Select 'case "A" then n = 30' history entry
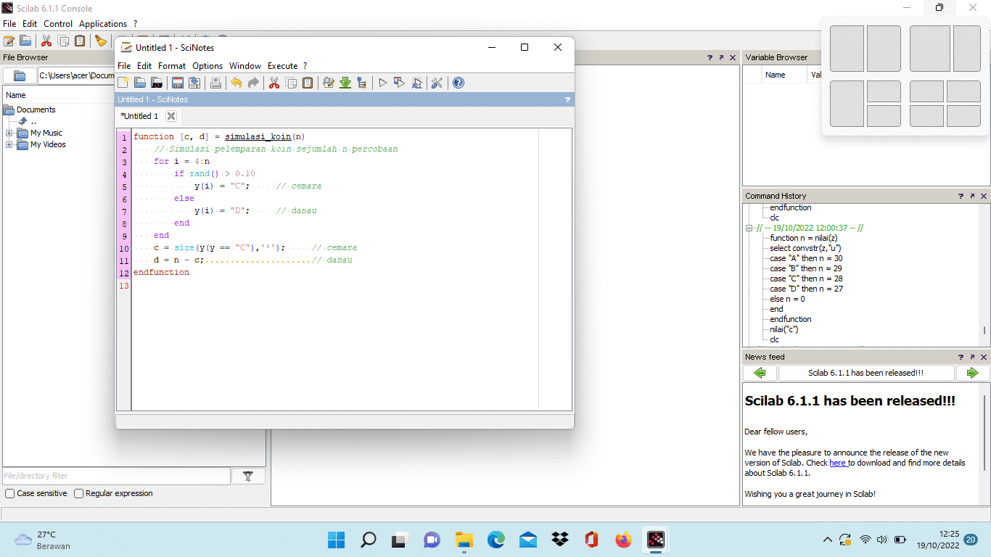 (806, 258)
